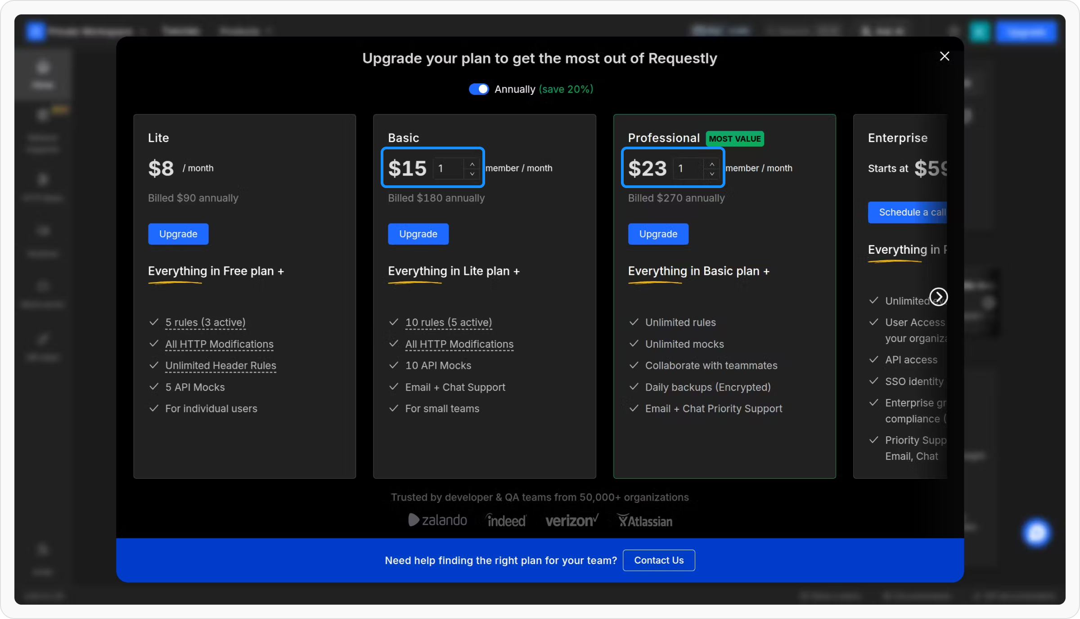Click 'Unlimited Header Rules' in Lite plan

[220, 366]
